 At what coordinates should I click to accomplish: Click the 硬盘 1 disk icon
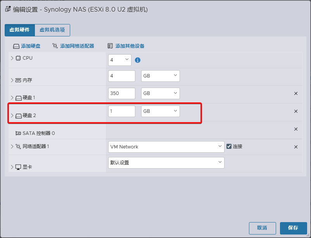coord(19,98)
